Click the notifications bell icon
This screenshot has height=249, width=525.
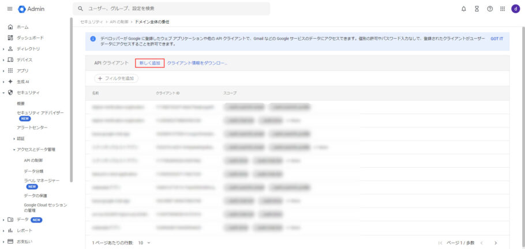pyautogui.click(x=464, y=9)
